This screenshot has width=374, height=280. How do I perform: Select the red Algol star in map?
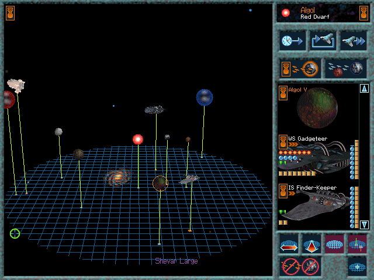click(138, 139)
